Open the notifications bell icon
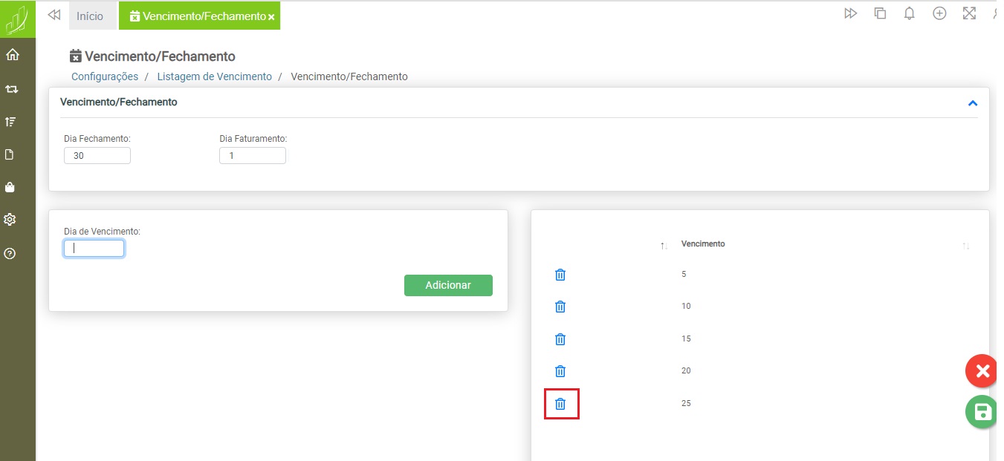The image size is (1004, 461). [x=909, y=14]
